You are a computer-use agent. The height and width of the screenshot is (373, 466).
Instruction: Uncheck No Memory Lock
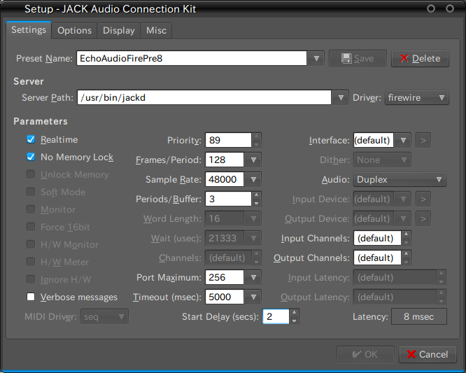click(x=31, y=157)
